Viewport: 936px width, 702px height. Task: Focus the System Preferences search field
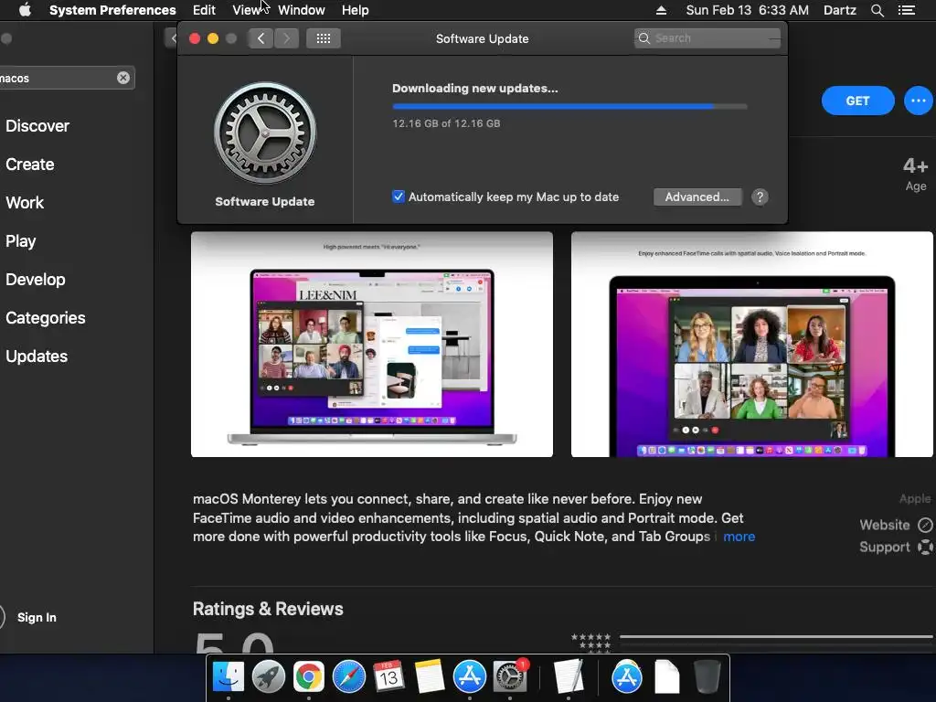coord(707,38)
